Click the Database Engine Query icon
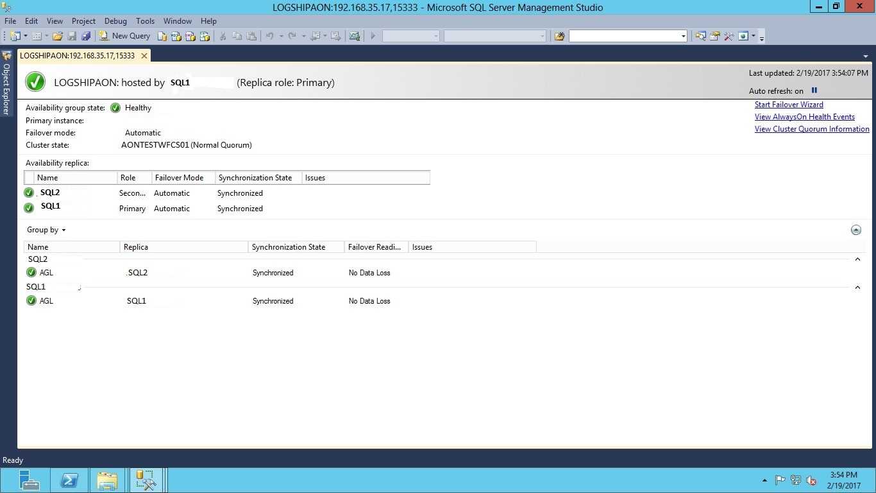The width and height of the screenshot is (876, 493). (162, 36)
